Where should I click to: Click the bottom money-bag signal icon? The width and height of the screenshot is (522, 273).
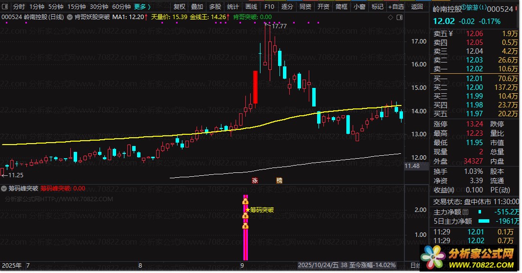pyautogui.click(x=245, y=226)
